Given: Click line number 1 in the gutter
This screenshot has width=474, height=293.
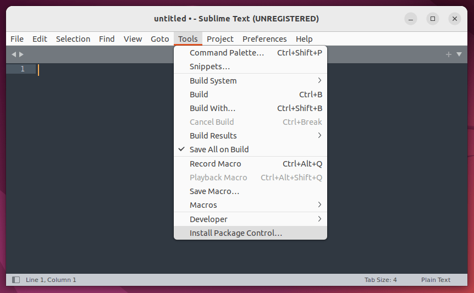Looking at the screenshot, I should (23, 69).
